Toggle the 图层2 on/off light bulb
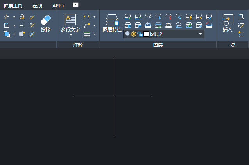 pyautogui.click(x=127, y=34)
